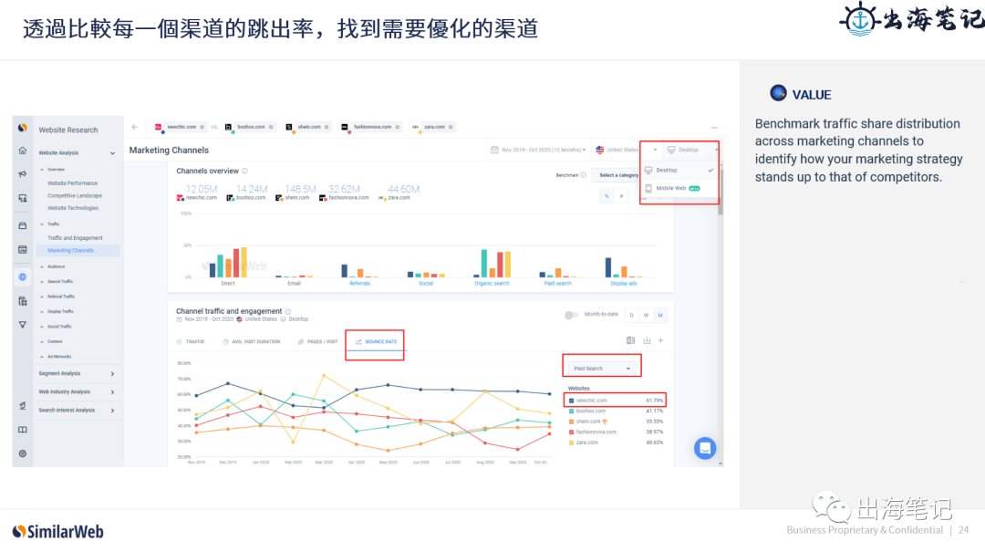
Task: Toggle shein.com checkbox in Websites legend
Action: [571, 422]
